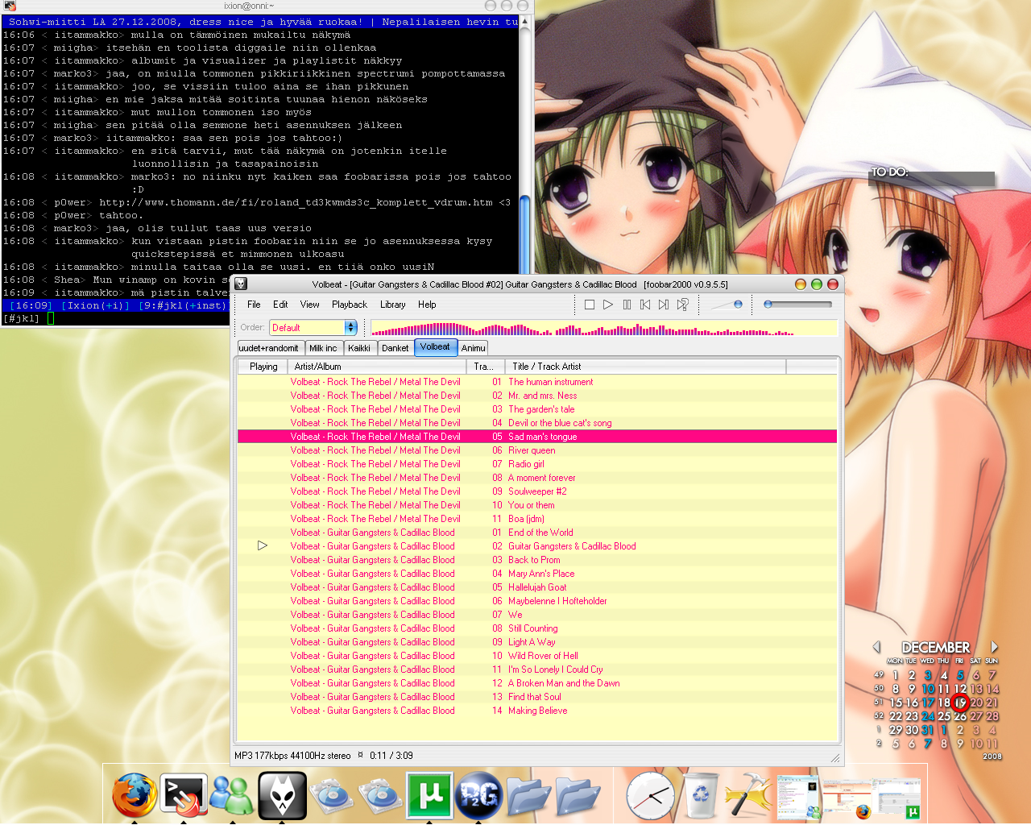This screenshot has width=1031, height=825.
Task: Go to previous month in calendar widget
Action: [877, 647]
